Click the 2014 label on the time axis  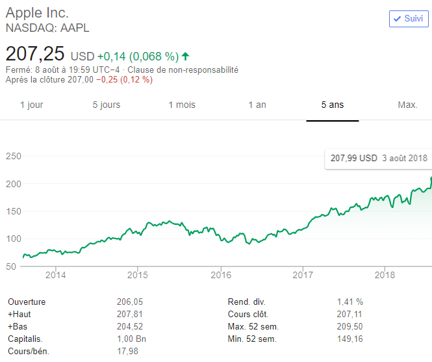point(56,275)
